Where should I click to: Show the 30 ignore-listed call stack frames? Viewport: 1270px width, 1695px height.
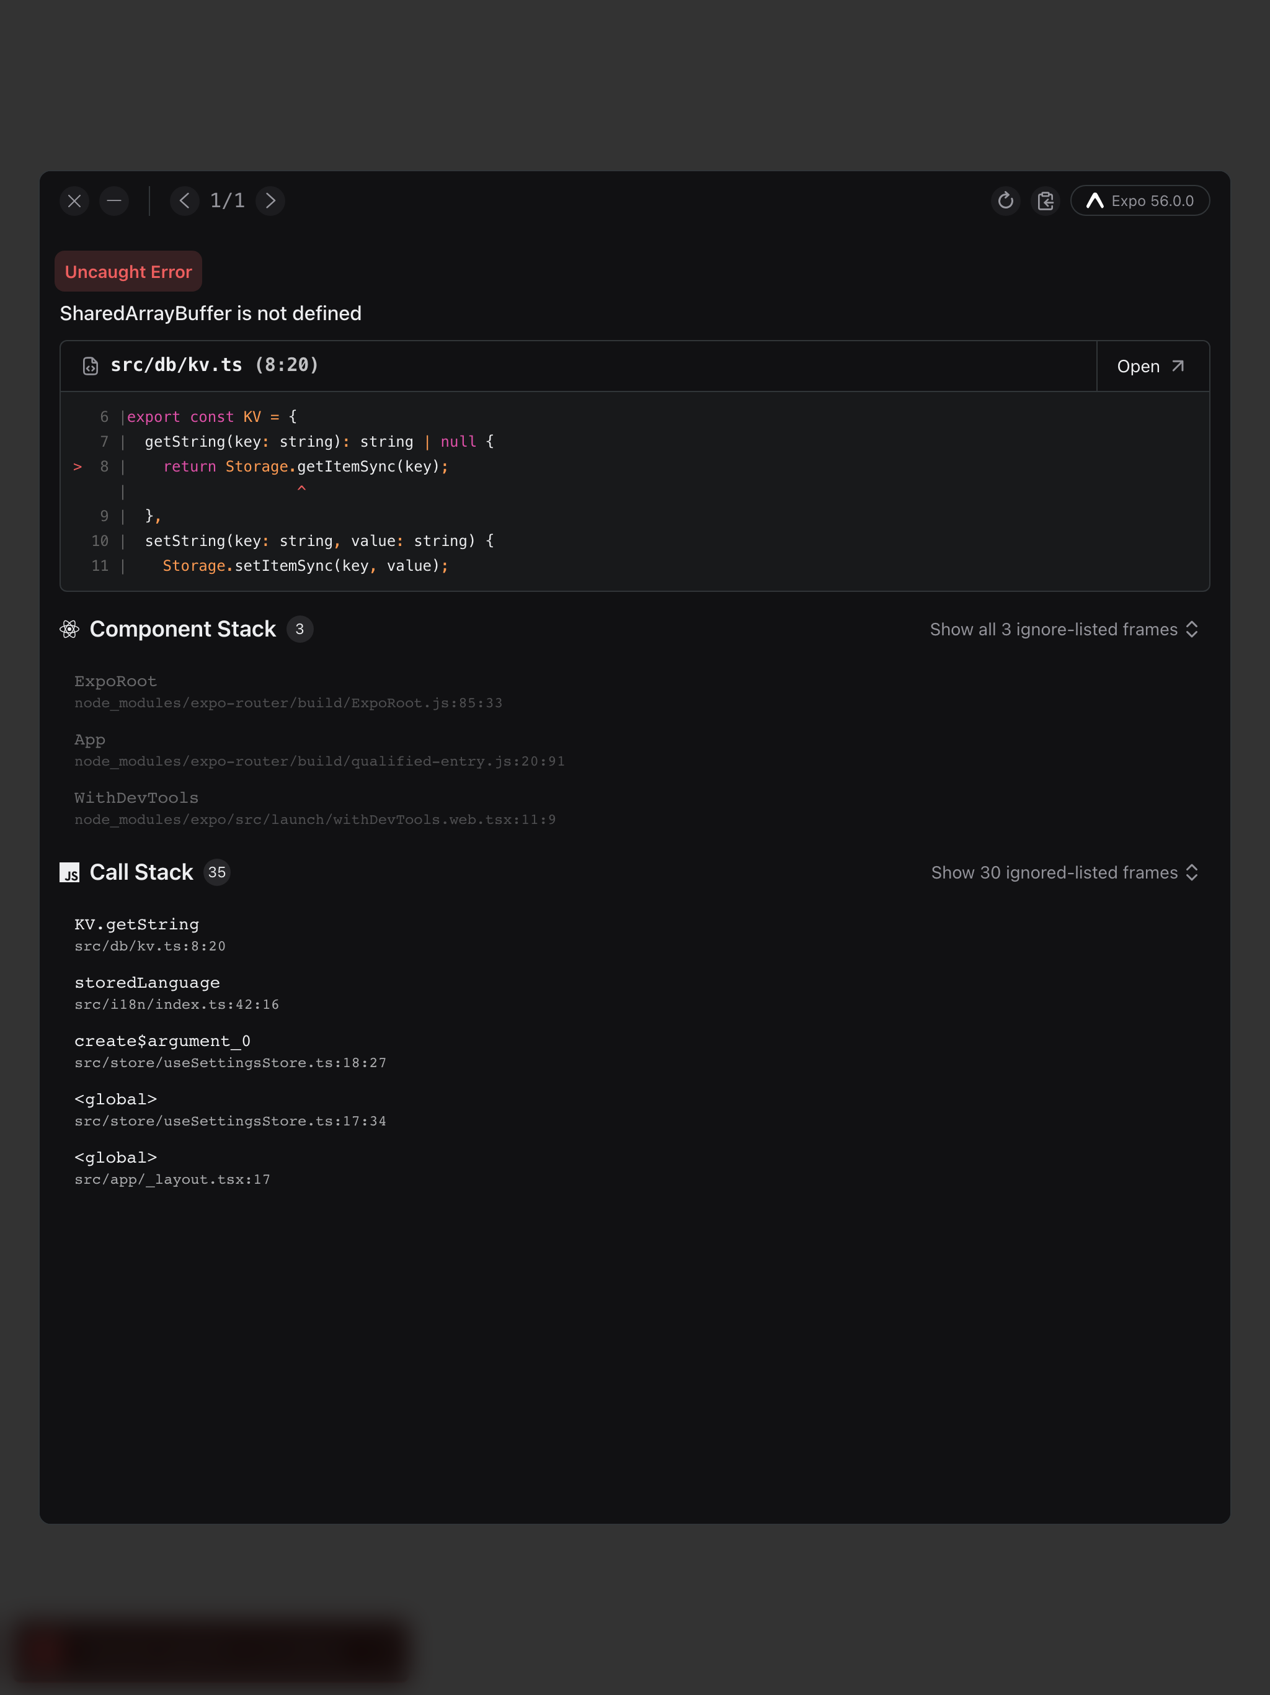tap(1065, 872)
